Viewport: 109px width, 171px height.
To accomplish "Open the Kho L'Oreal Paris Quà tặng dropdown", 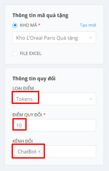I will (x=54, y=38).
